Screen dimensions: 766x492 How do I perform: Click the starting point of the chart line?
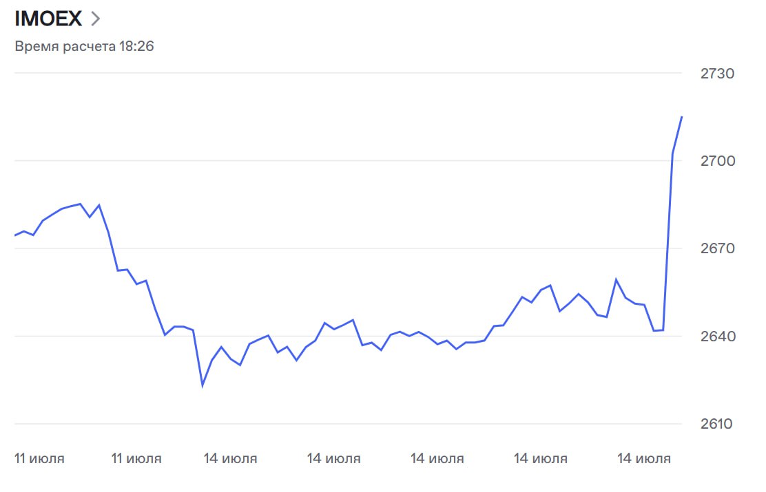(x=15, y=235)
